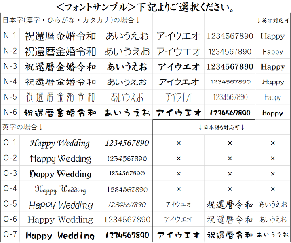291x243 pixels.
Task: Click the O-6 row label
Action: [10, 219]
